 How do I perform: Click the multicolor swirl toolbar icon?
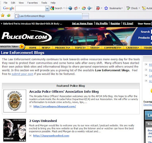point(84,8)
